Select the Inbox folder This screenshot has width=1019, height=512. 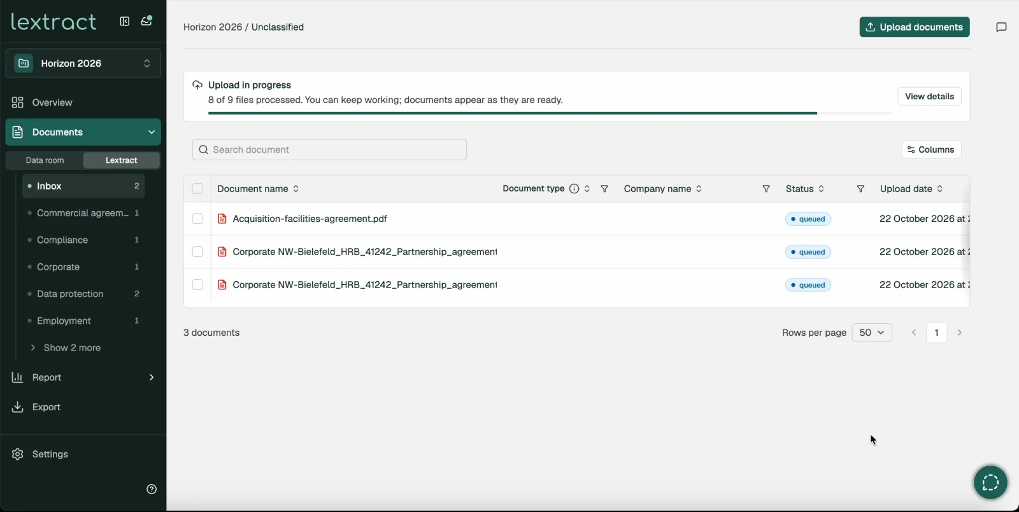(83, 186)
